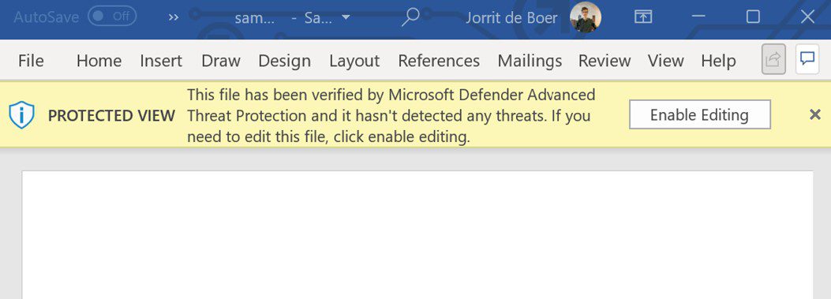This screenshot has width=831, height=299.
Task: Open the References tab
Action: tap(439, 61)
